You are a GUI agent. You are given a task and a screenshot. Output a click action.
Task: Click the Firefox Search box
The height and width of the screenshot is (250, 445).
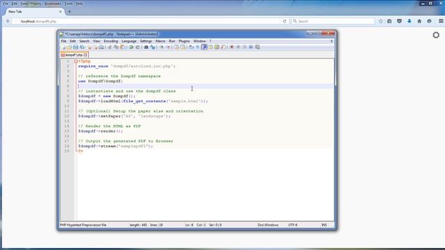click(332, 22)
